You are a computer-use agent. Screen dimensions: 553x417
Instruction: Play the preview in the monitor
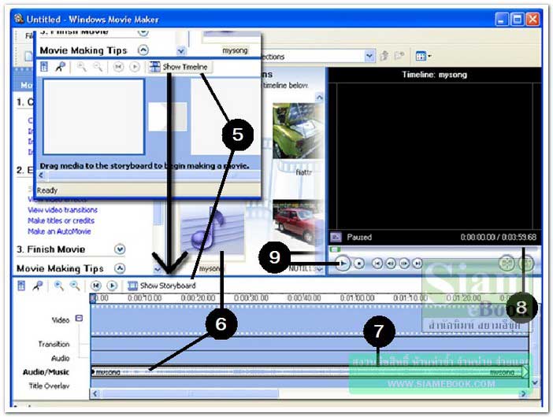(x=343, y=264)
